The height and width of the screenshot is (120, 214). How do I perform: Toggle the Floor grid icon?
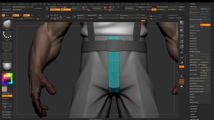pyautogui.click(x=182, y=52)
